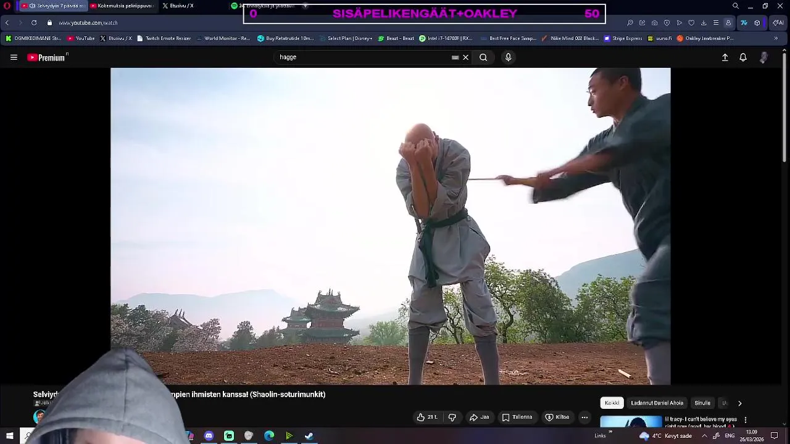Reload the page
The image size is (790, 444).
34,23
